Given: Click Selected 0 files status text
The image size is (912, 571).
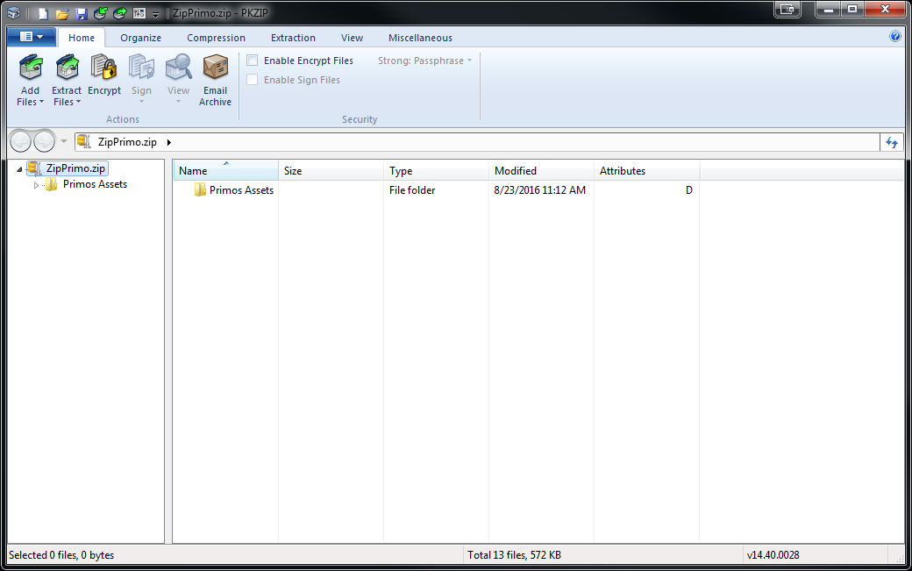Looking at the screenshot, I should pyautogui.click(x=61, y=555).
